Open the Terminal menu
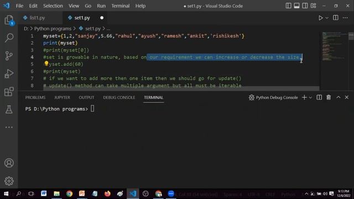 point(121,6)
